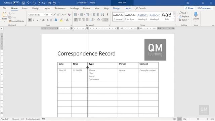Click the Dictate microphone icon
The width and height of the screenshot is (215, 121).
click(196, 14)
